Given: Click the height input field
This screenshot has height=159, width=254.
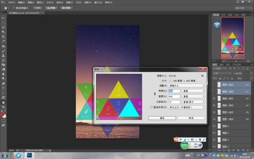Looking at the screenshot, I should tap(174, 97).
